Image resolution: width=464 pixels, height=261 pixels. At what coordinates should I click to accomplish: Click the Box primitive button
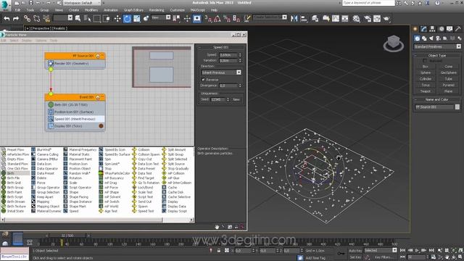point(426,66)
